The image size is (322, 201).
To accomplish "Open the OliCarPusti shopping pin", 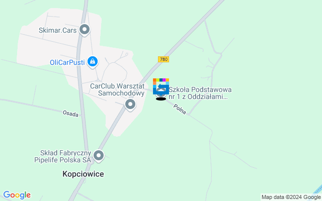I will click(93, 62).
